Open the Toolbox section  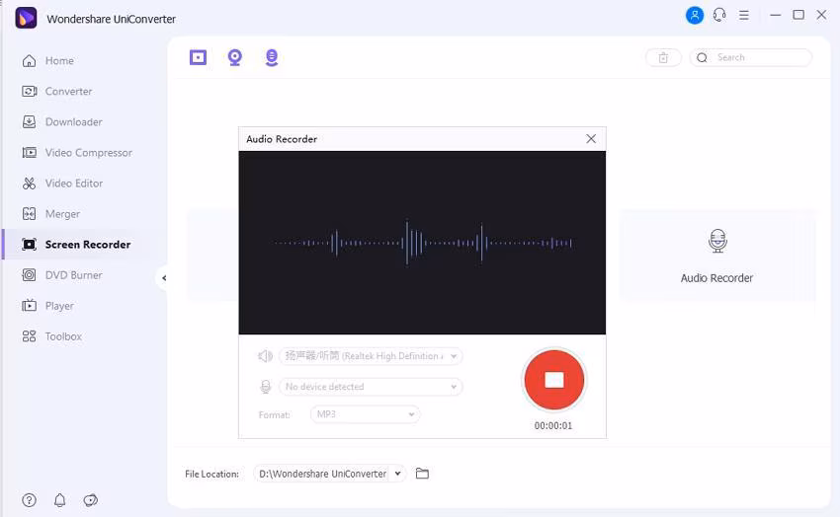point(52,336)
